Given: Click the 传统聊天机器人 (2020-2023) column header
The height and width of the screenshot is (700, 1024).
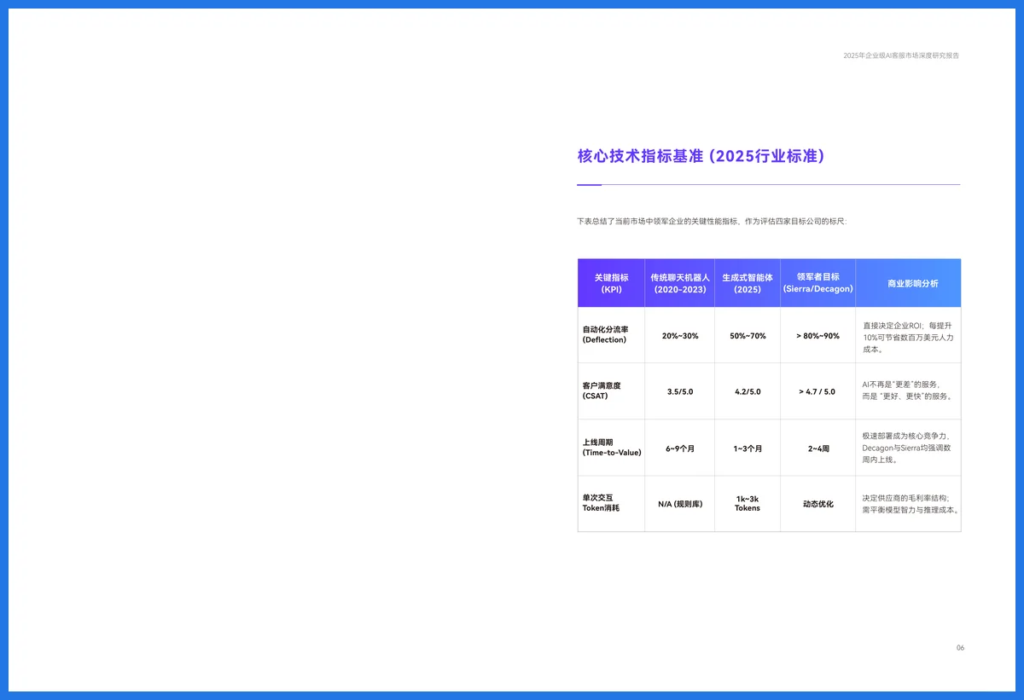Looking at the screenshot, I should tap(679, 282).
